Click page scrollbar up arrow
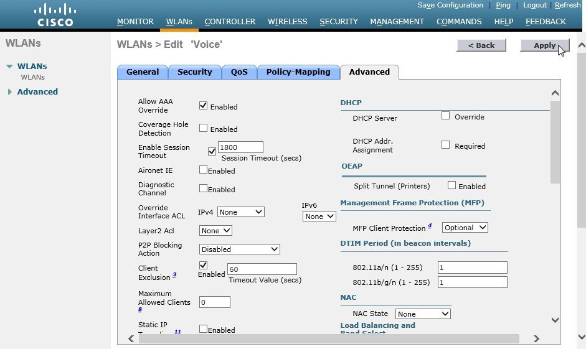The image size is (586, 349). [x=582, y=45]
